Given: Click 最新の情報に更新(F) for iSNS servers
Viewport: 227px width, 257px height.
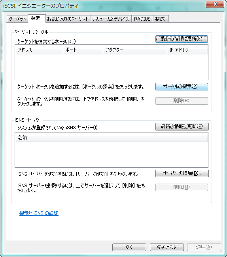Looking at the screenshot, I should click(x=182, y=127).
